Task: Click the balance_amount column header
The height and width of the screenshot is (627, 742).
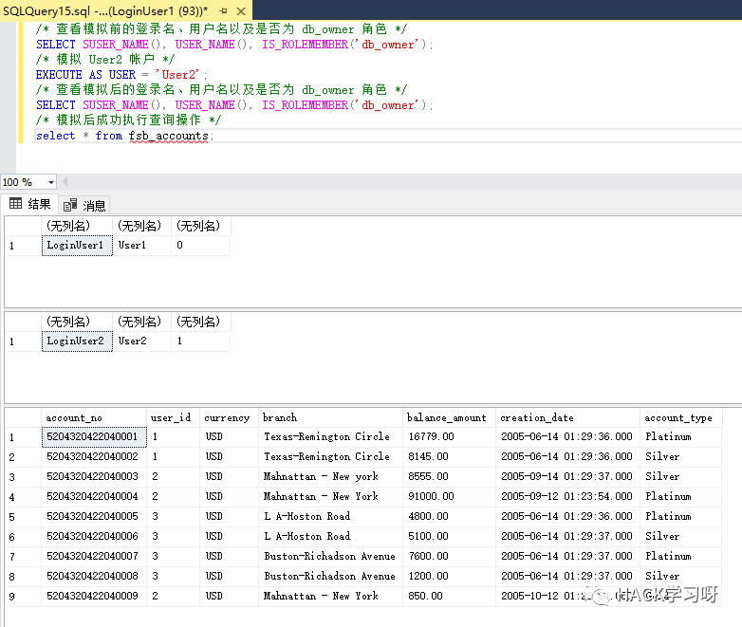Action: (x=449, y=417)
